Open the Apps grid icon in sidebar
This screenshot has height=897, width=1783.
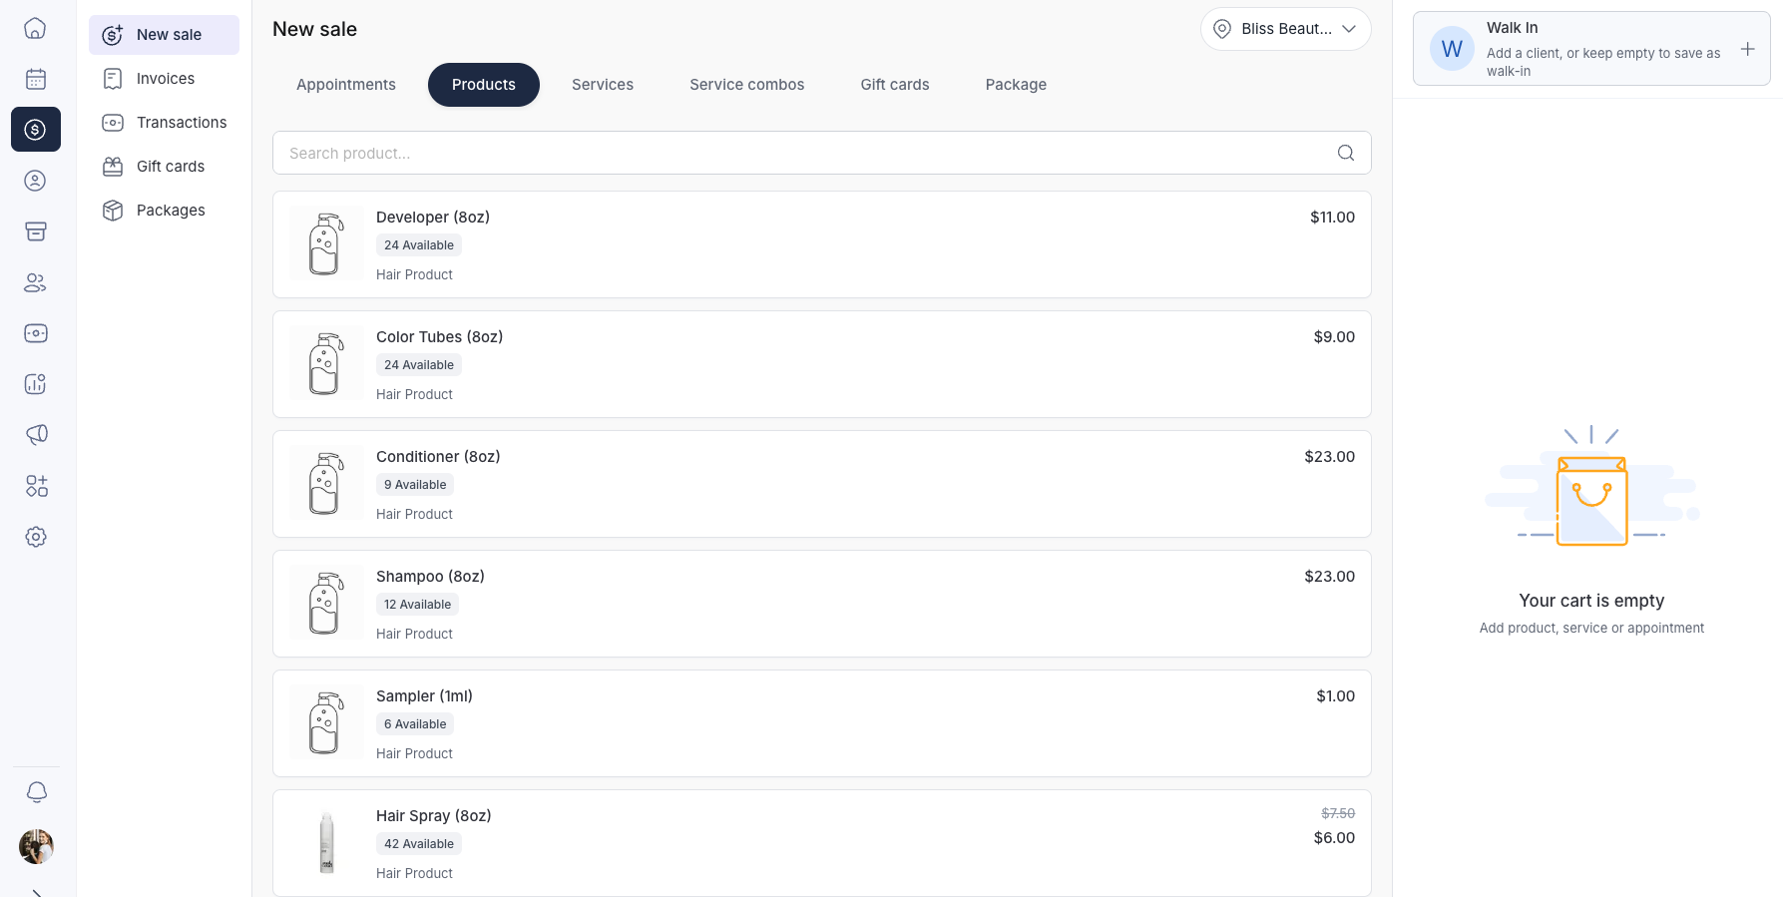(36, 486)
